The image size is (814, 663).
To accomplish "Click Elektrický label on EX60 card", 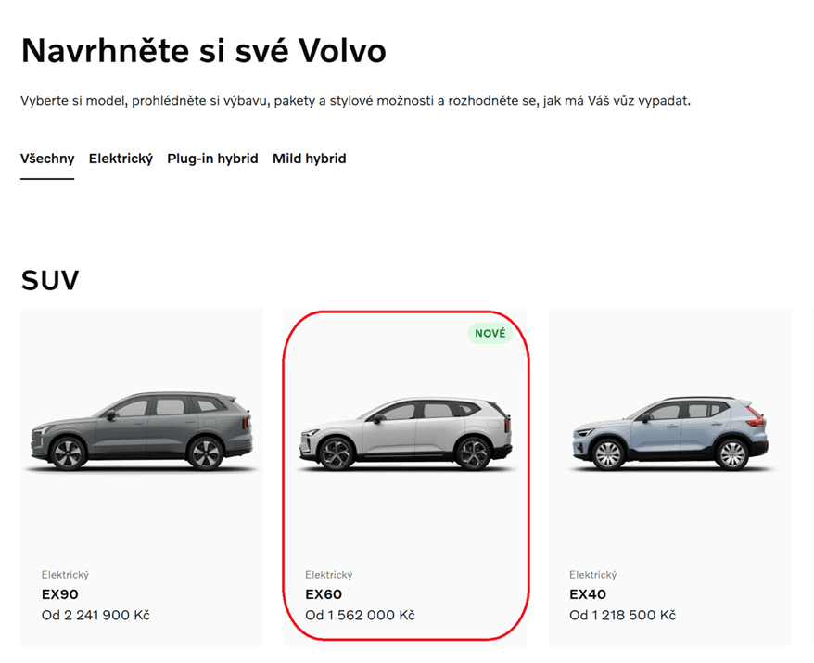I will tap(328, 575).
